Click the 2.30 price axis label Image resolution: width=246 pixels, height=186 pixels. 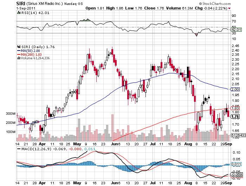pos(235,60)
